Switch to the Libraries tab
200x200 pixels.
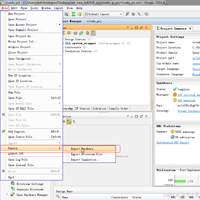click(99, 109)
